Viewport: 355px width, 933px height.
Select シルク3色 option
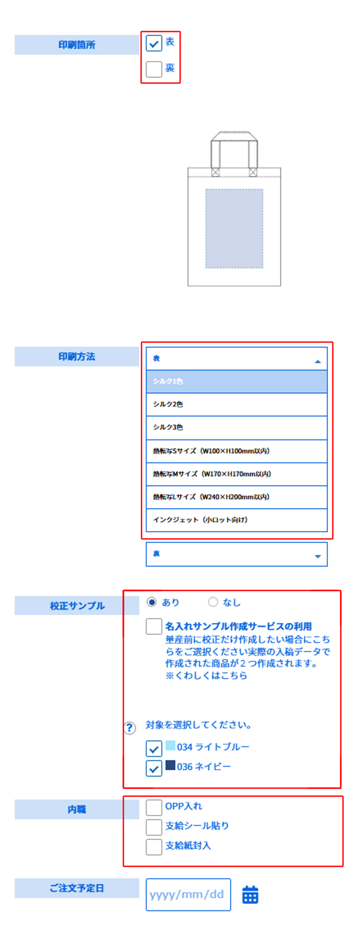(237, 428)
